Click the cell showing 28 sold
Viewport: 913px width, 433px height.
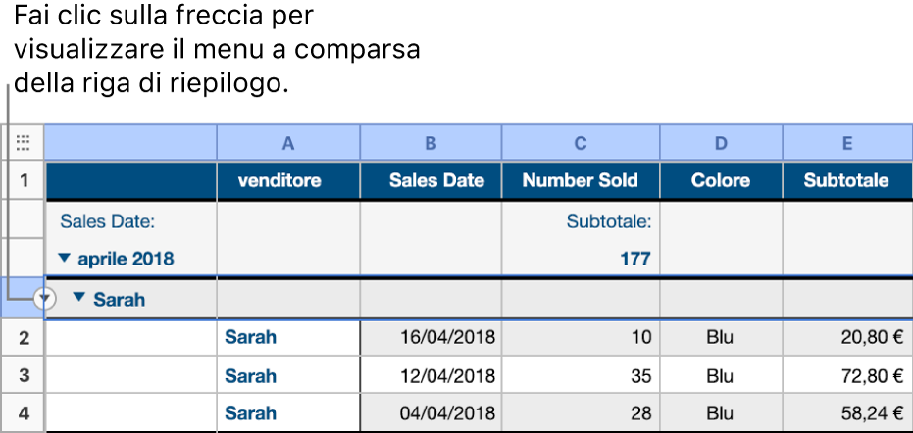click(580, 412)
